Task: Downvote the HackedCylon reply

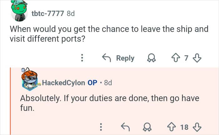Action: click(x=197, y=127)
